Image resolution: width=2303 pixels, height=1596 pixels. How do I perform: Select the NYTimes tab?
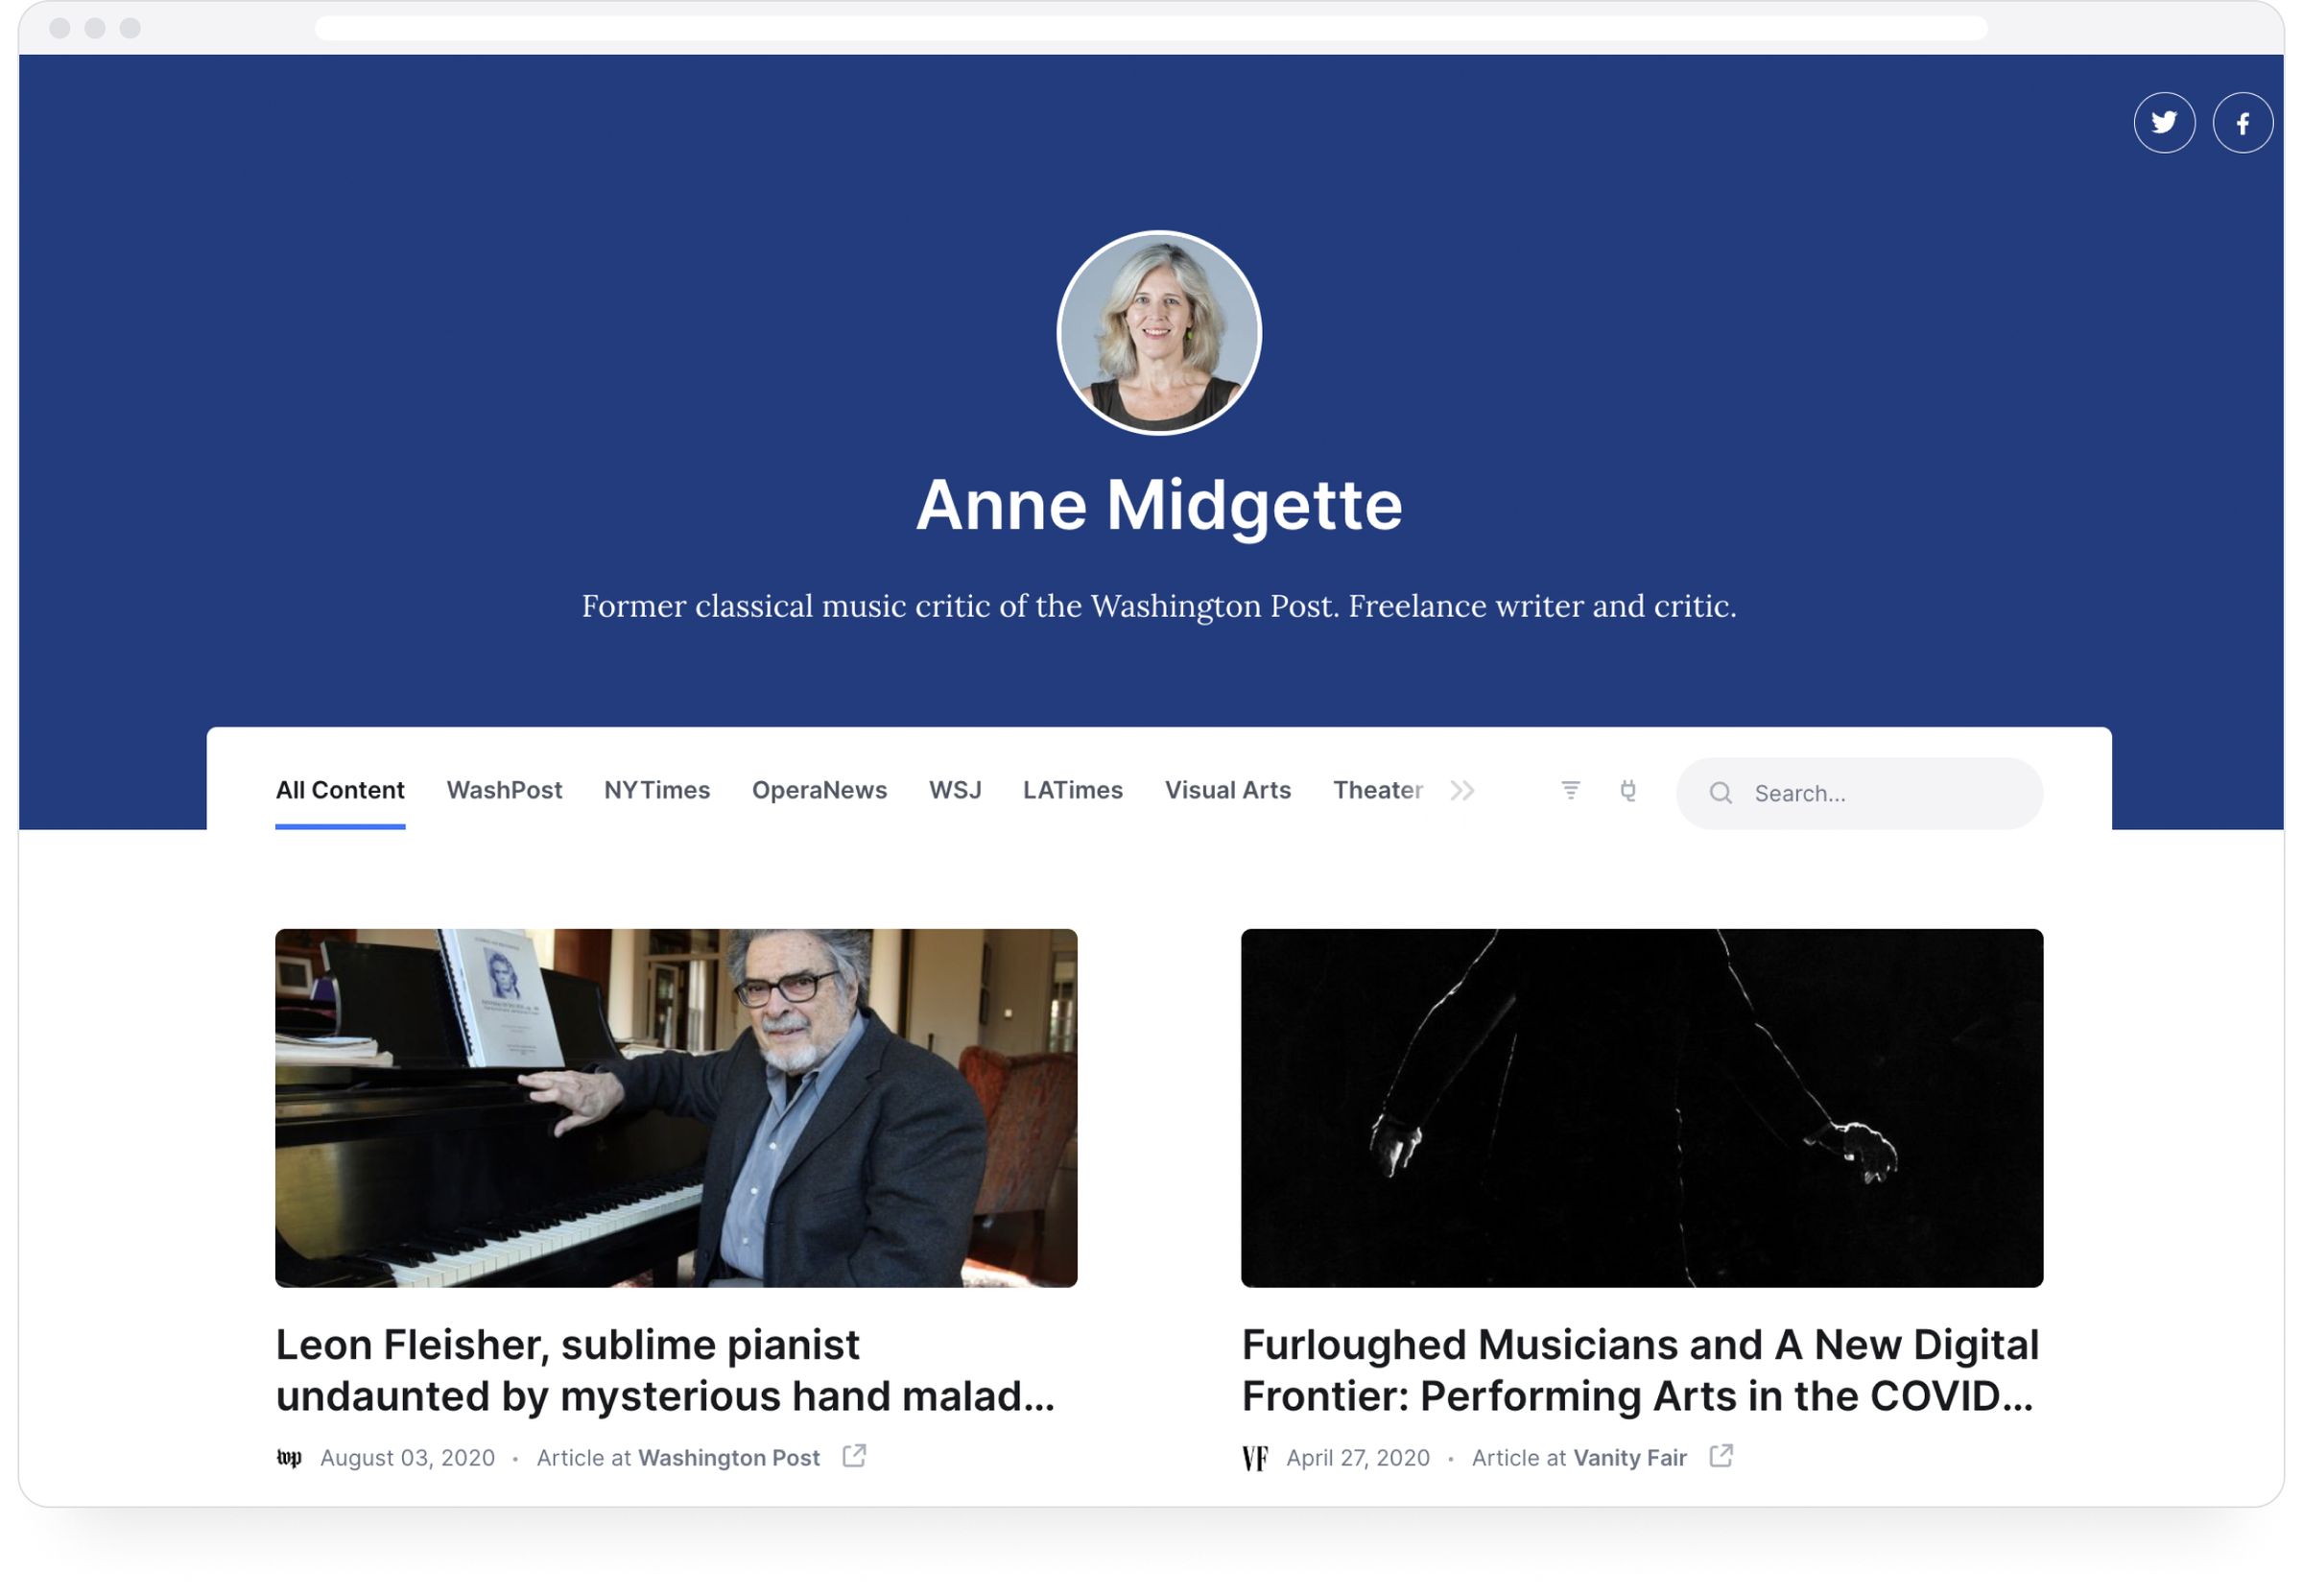[x=655, y=790]
